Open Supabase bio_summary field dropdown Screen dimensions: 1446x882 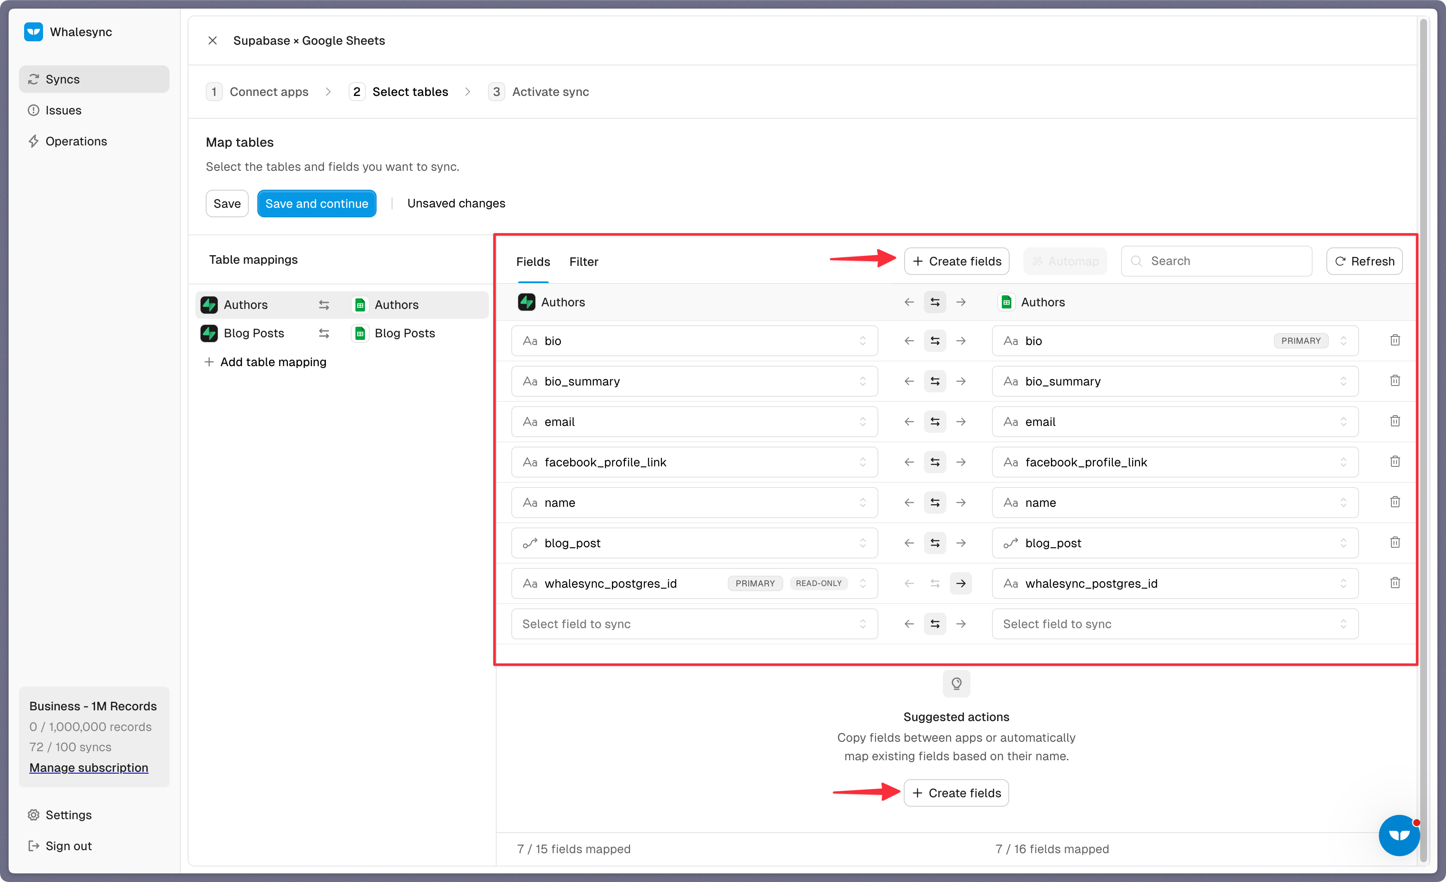tap(694, 382)
